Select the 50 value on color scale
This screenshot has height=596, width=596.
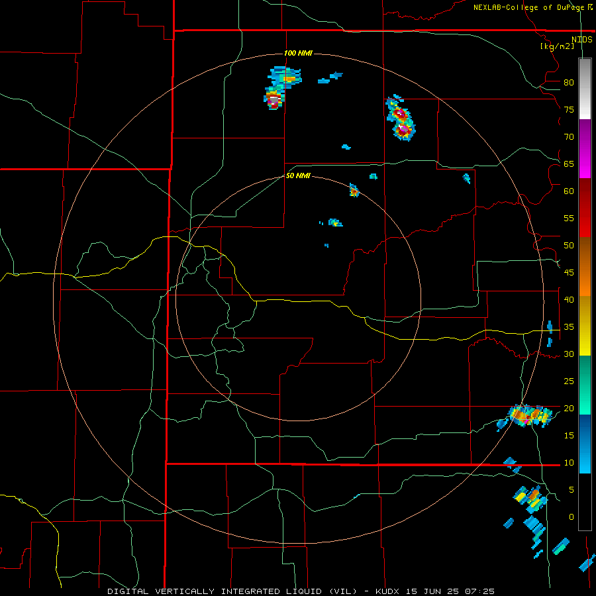pos(569,246)
